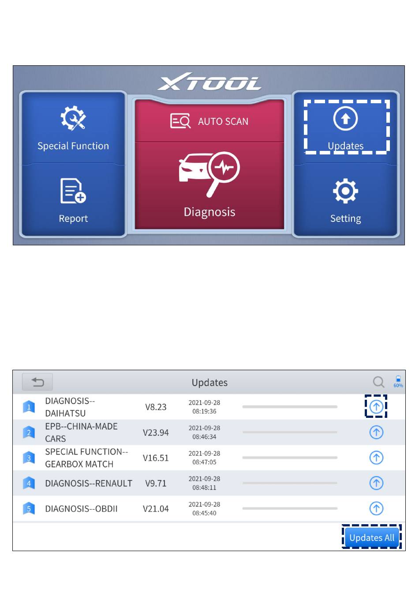Click the Updates page title
This screenshot has width=419, height=612.
[x=209, y=383]
